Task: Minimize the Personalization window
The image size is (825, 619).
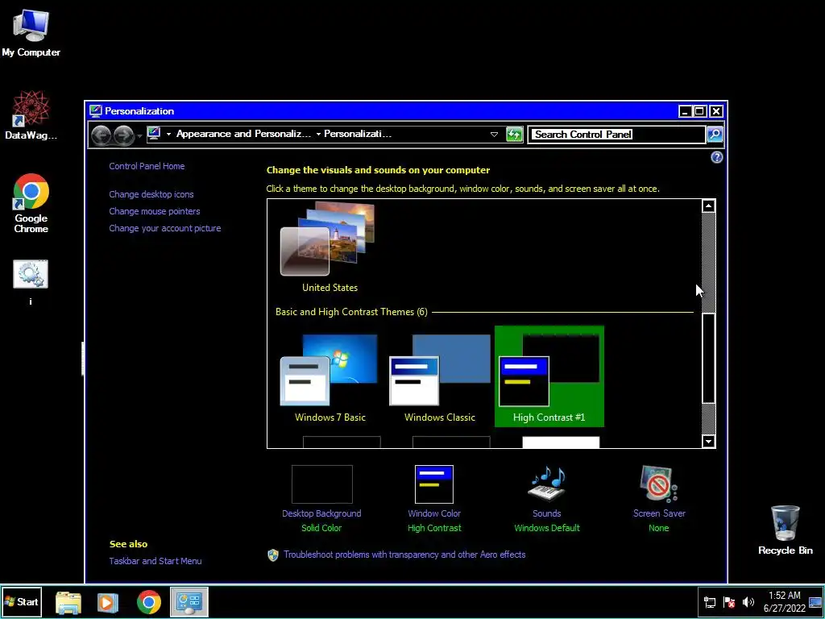Action: click(x=685, y=111)
